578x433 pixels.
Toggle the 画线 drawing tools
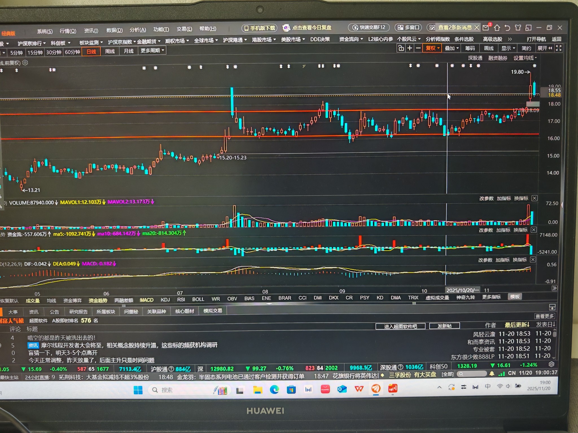[489, 48]
